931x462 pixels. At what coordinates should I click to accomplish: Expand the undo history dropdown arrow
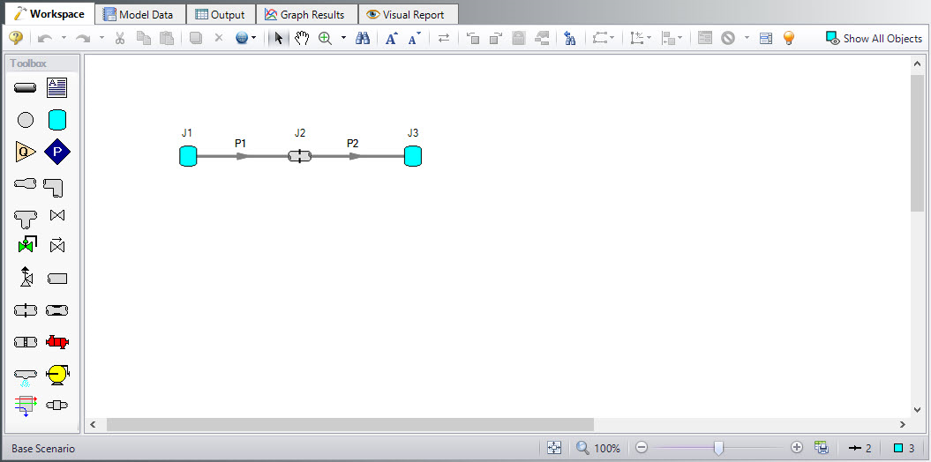pyautogui.click(x=64, y=38)
